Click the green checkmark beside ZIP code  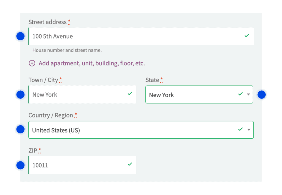tap(130, 164)
